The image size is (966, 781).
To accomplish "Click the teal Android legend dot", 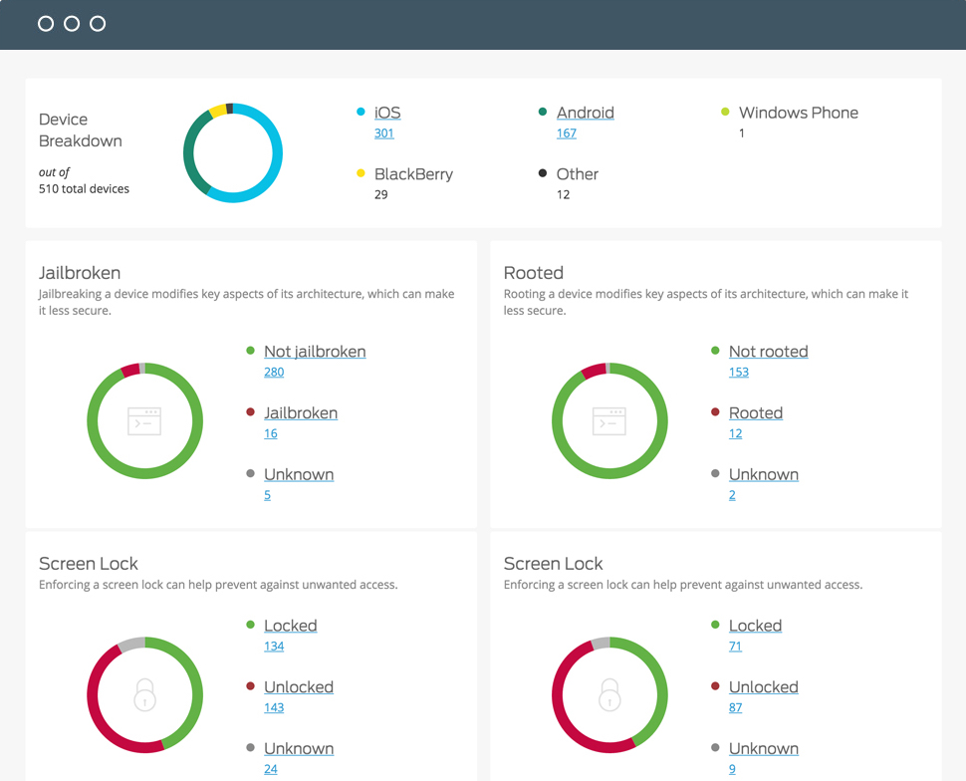I will click(x=542, y=112).
